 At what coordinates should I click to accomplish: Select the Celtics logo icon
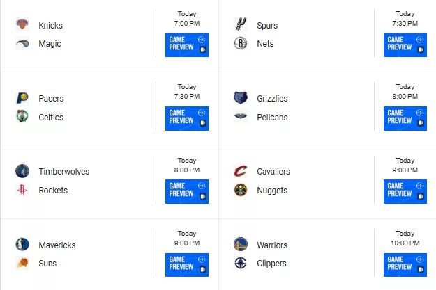[22, 116]
